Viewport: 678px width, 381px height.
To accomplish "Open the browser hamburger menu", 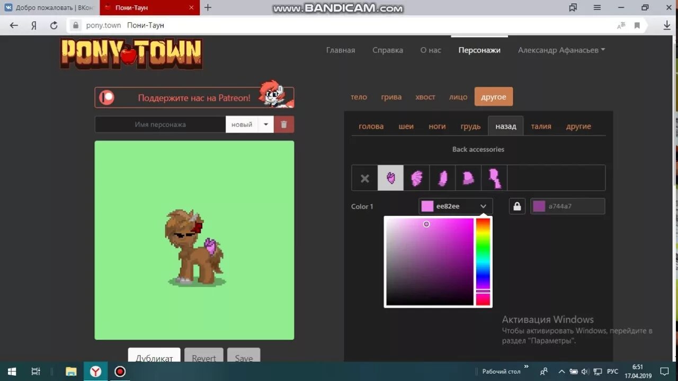I will pyautogui.click(x=597, y=7).
